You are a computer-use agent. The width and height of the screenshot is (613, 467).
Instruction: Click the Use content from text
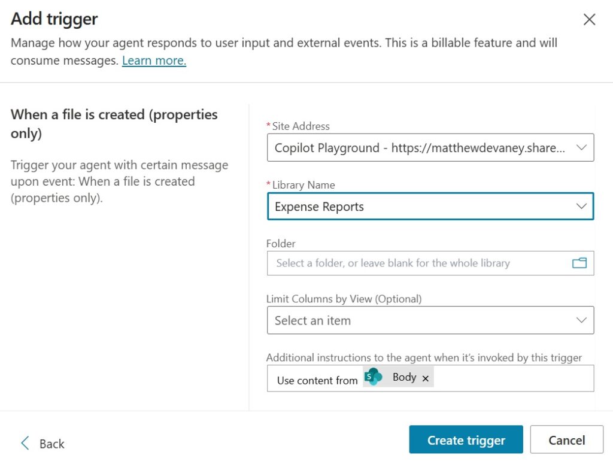[x=317, y=380]
